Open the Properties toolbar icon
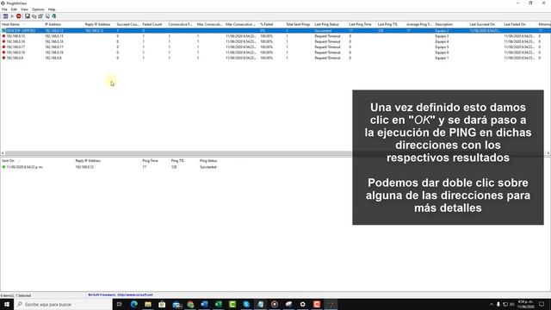The height and width of the screenshot is (310, 551). 40,16
